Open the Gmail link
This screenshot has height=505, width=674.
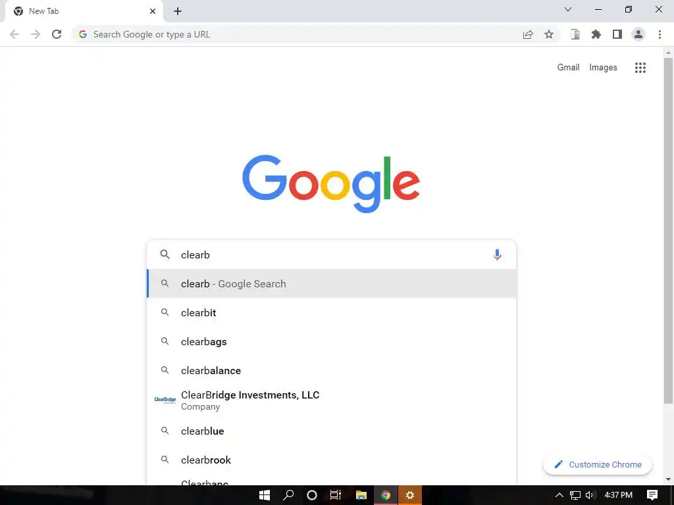tap(568, 68)
